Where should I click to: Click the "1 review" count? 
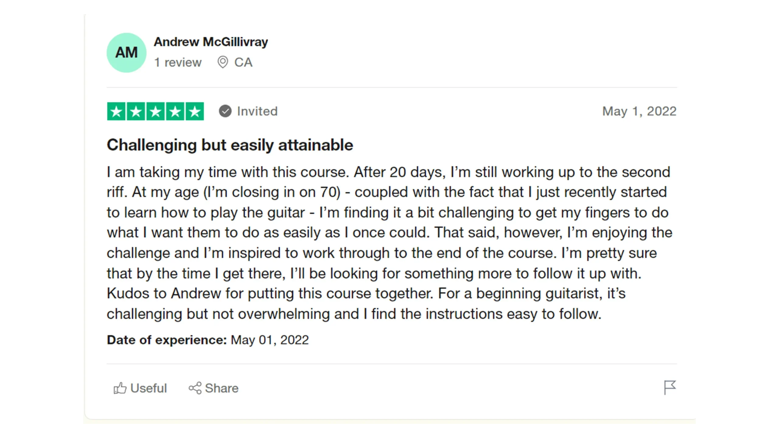[x=178, y=62]
